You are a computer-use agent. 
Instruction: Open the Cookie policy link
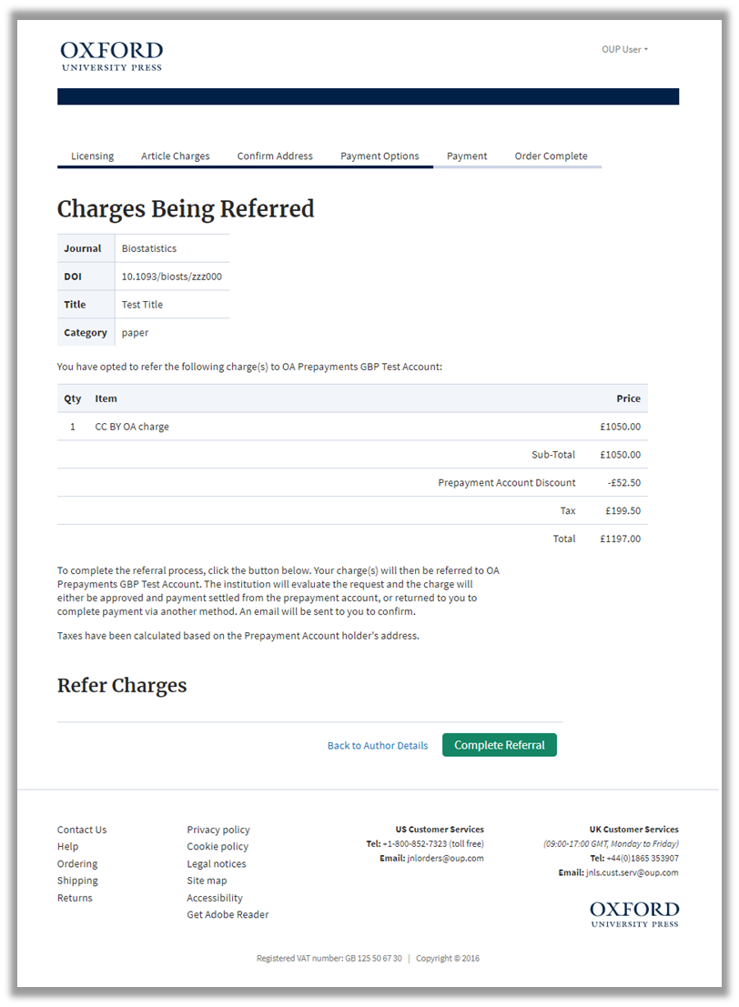click(x=218, y=847)
